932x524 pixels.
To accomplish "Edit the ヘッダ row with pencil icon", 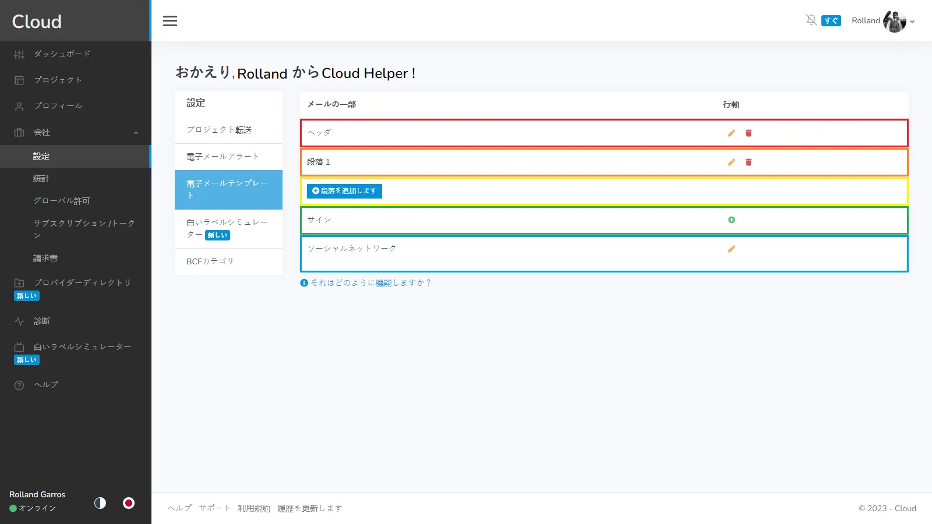I will coord(731,133).
